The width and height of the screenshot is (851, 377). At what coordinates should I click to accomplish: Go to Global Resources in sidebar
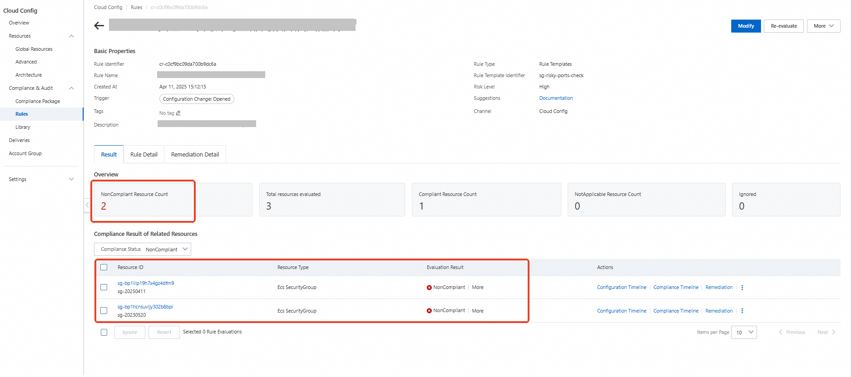coord(34,49)
